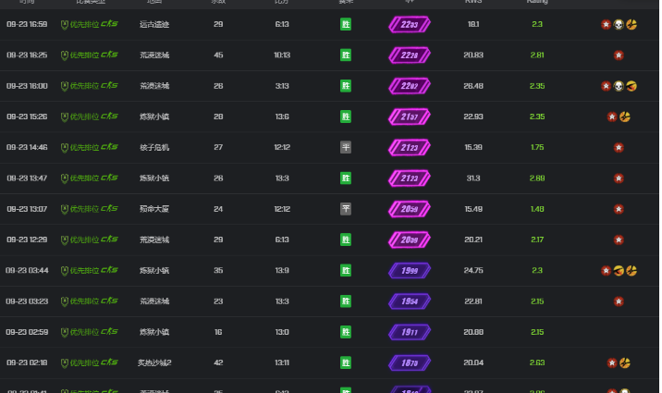Click the pink 2293 rank badge

coord(410,25)
